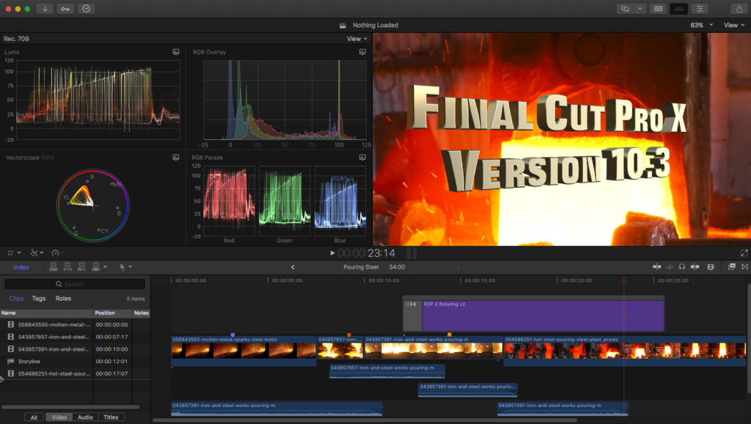The image size is (751, 424).
Task: Click the Share icon in the toolbar
Action: (739, 9)
